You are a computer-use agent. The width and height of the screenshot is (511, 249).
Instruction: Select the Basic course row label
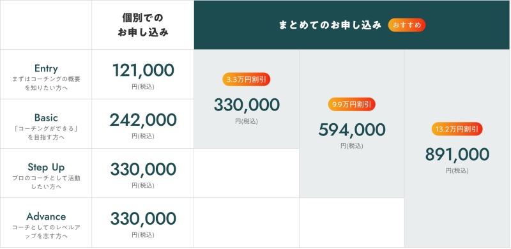coord(46,117)
